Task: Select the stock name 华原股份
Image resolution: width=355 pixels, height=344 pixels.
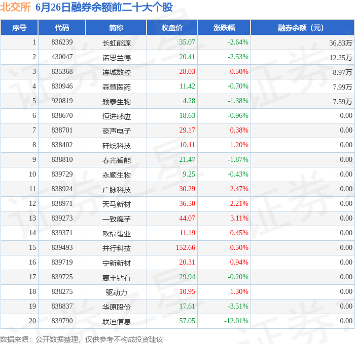Action: [116, 307]
